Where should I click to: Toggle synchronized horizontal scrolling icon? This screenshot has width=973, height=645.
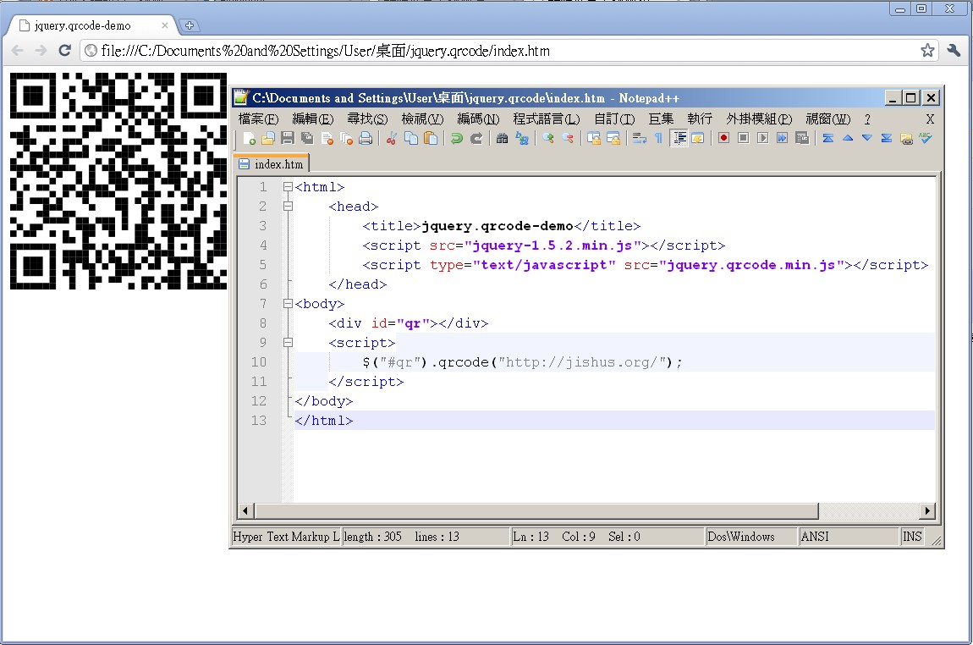click(613, 139)
